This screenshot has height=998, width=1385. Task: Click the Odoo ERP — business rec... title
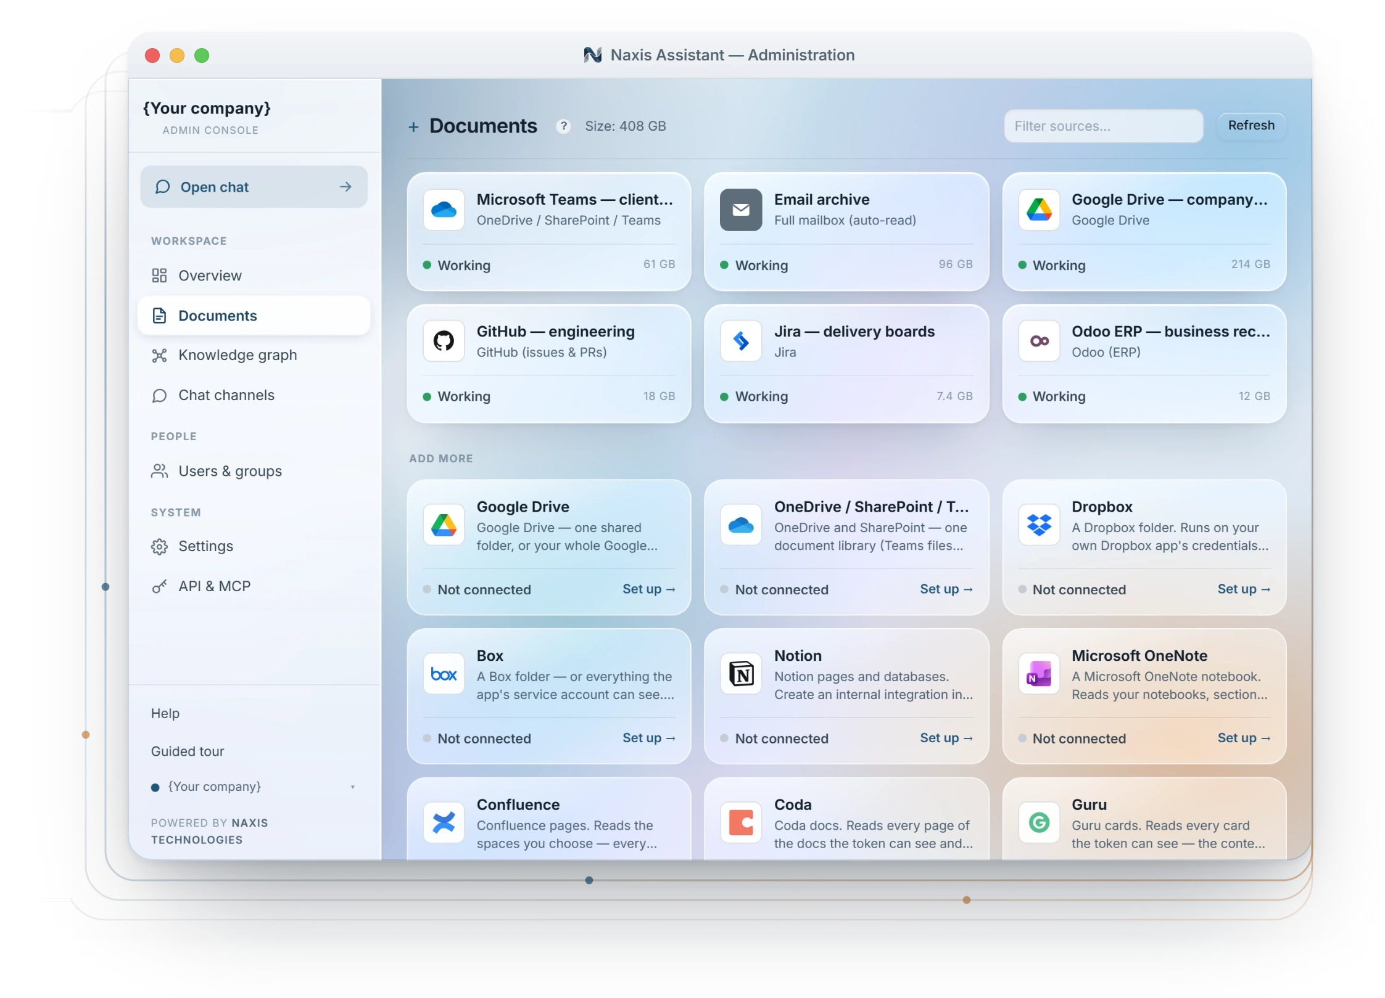(x=1170, y=332)
